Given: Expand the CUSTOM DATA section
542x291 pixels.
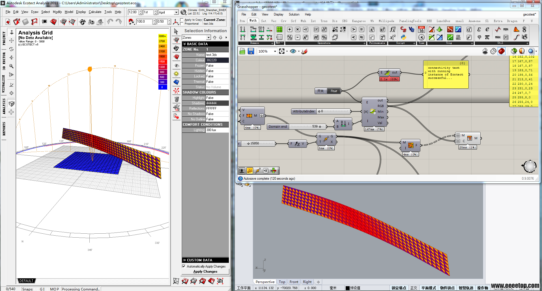Looking at the screenshot, I should pos(205,260).
